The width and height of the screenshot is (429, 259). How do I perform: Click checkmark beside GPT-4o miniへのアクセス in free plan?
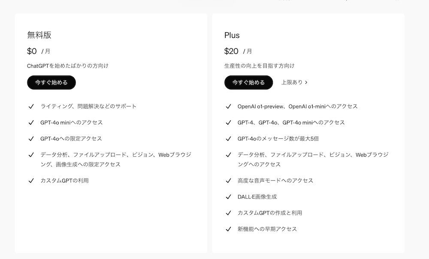(31, 122)
